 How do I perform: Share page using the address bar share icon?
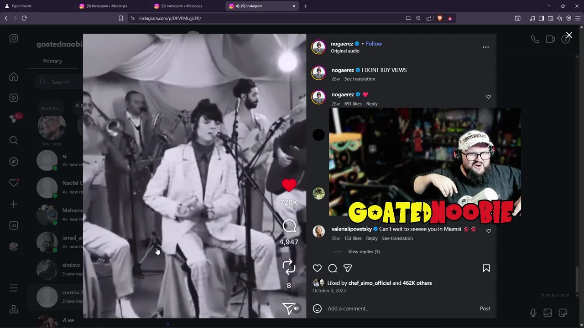pos(429,18)
